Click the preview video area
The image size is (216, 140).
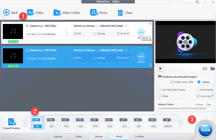pos(185,42)
